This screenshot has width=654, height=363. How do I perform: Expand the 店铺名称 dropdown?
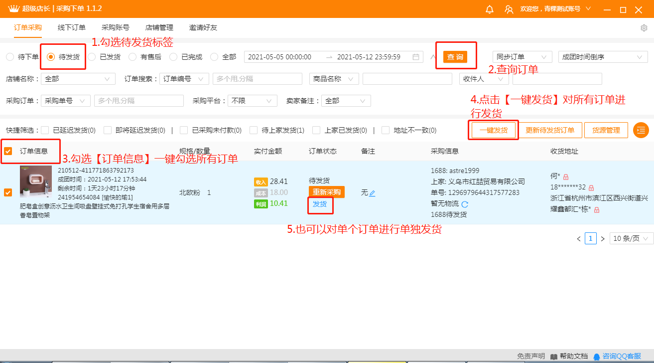click(x=78, y=79)
